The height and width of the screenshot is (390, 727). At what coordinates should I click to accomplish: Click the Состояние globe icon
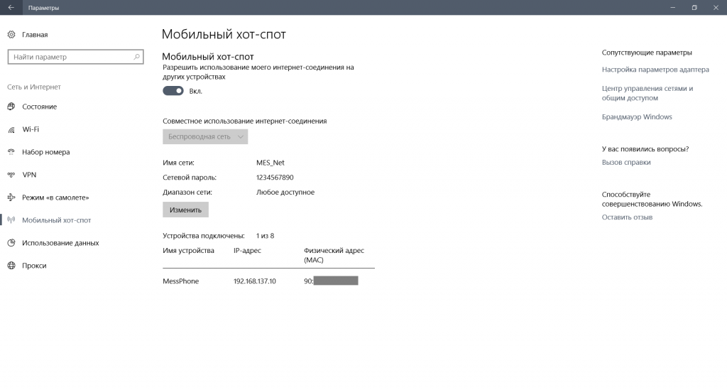[x=11, y=106]
